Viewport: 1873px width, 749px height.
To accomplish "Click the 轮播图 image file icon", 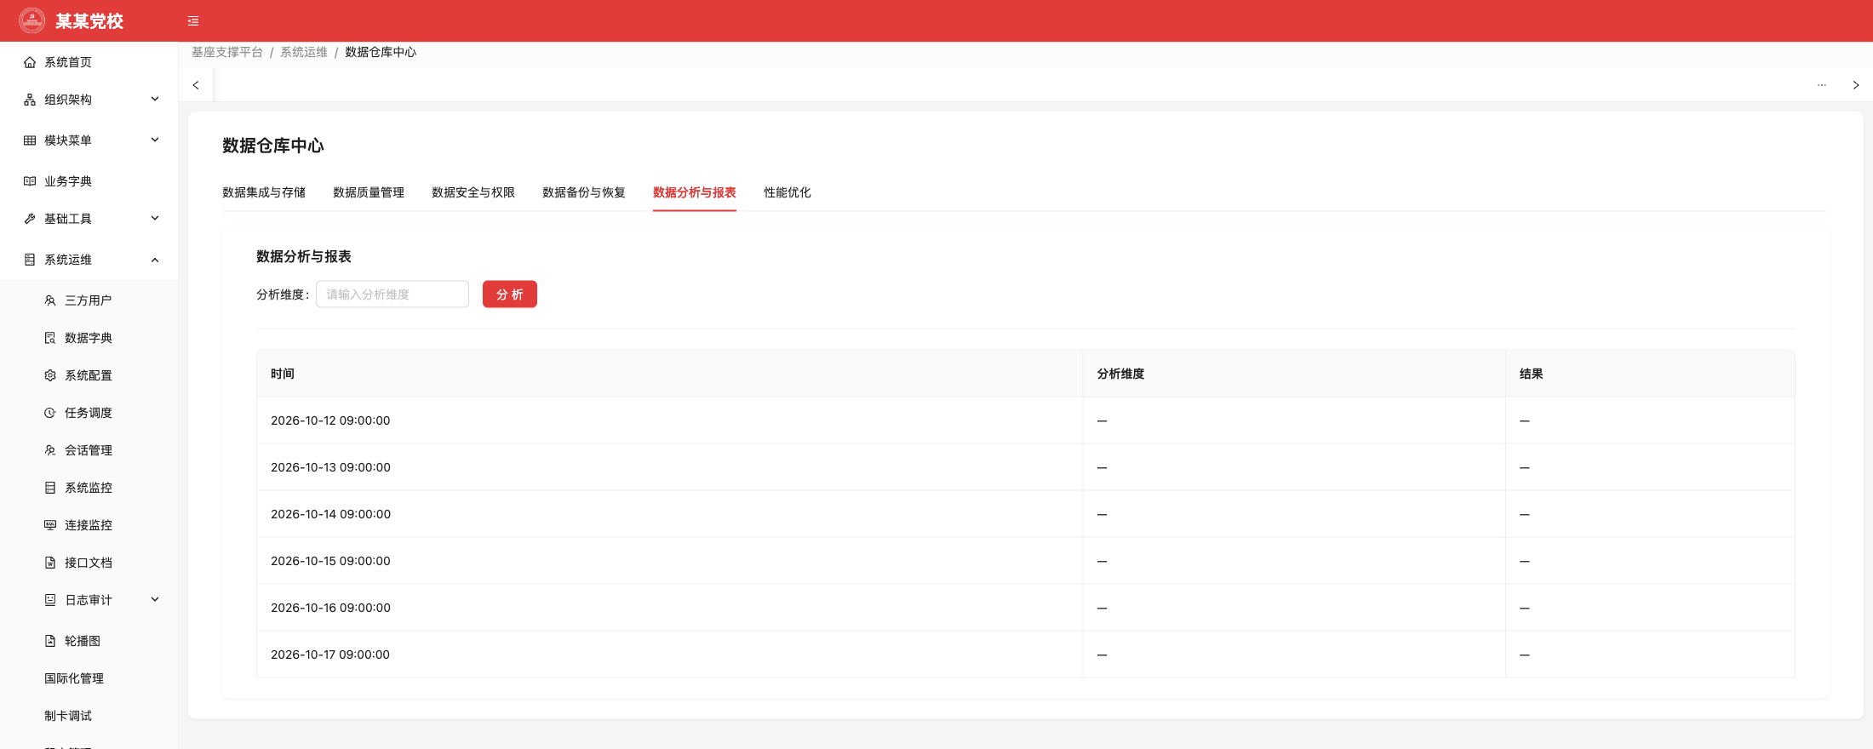I will [x=50, y=641].
